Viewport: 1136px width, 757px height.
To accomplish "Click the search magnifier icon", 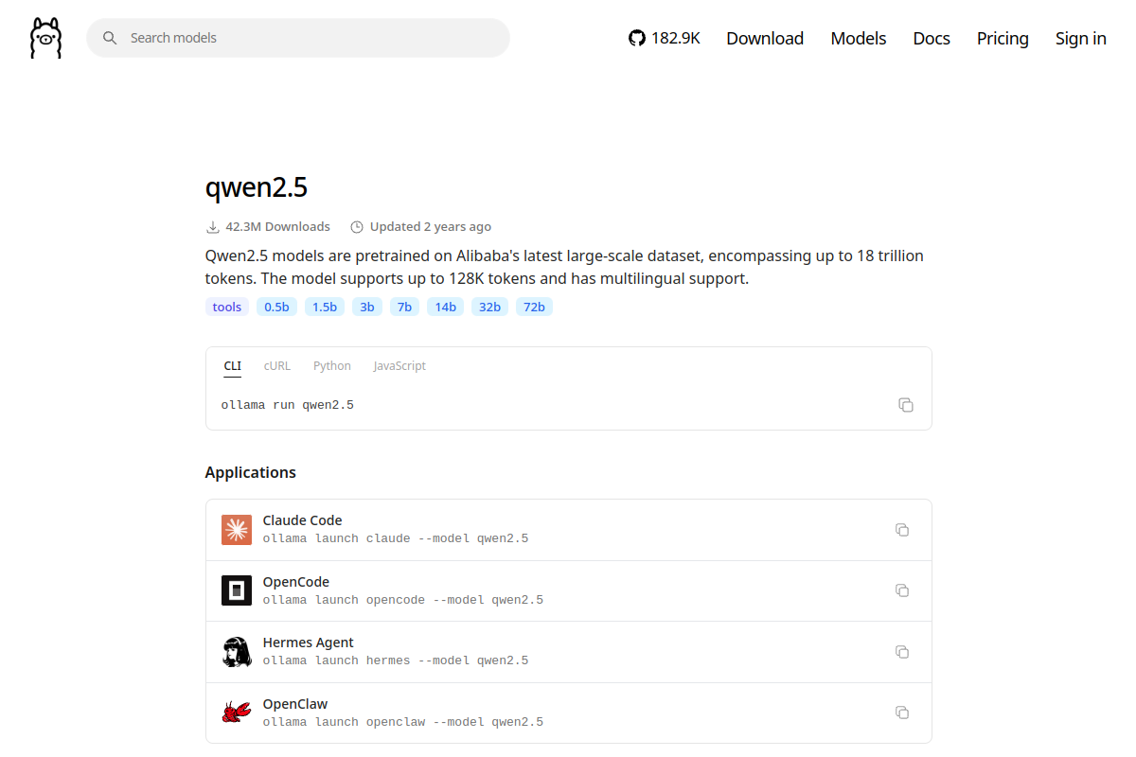I will [110, 38].
